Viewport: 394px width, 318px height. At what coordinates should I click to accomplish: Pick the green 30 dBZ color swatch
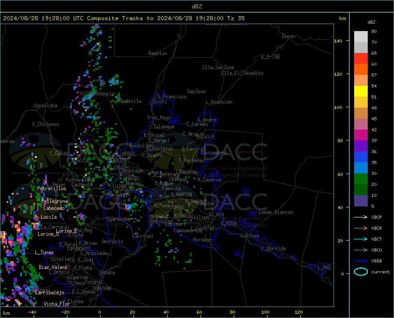[361, 179]
